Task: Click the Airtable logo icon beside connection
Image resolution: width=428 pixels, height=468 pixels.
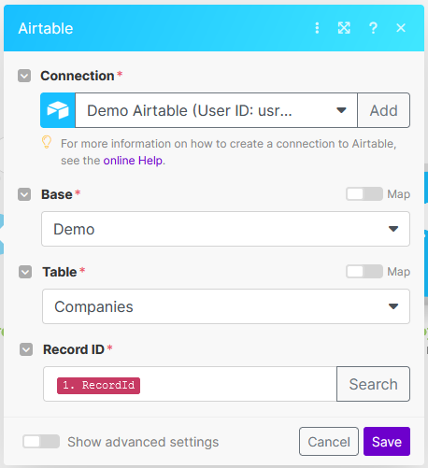Action: (58, 110)
